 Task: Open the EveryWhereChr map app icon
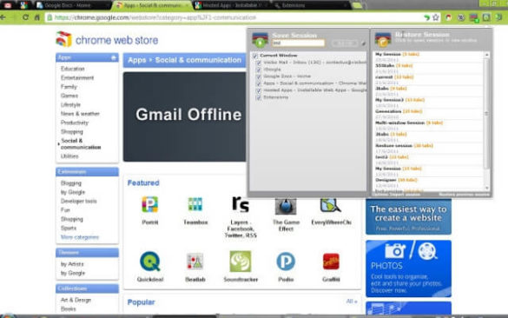click(331, 206)
